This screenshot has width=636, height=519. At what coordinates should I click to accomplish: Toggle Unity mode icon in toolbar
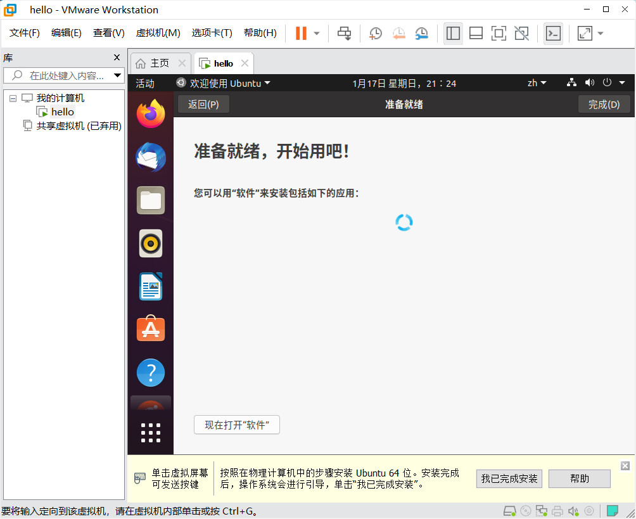coord(521,34)
